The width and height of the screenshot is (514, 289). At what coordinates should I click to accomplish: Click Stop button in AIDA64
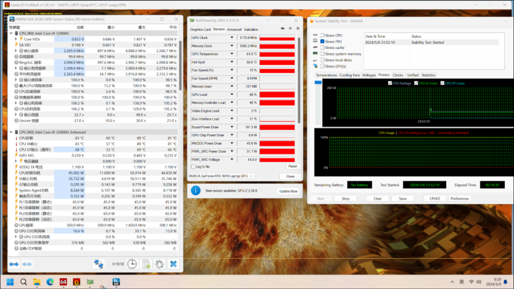346,199
